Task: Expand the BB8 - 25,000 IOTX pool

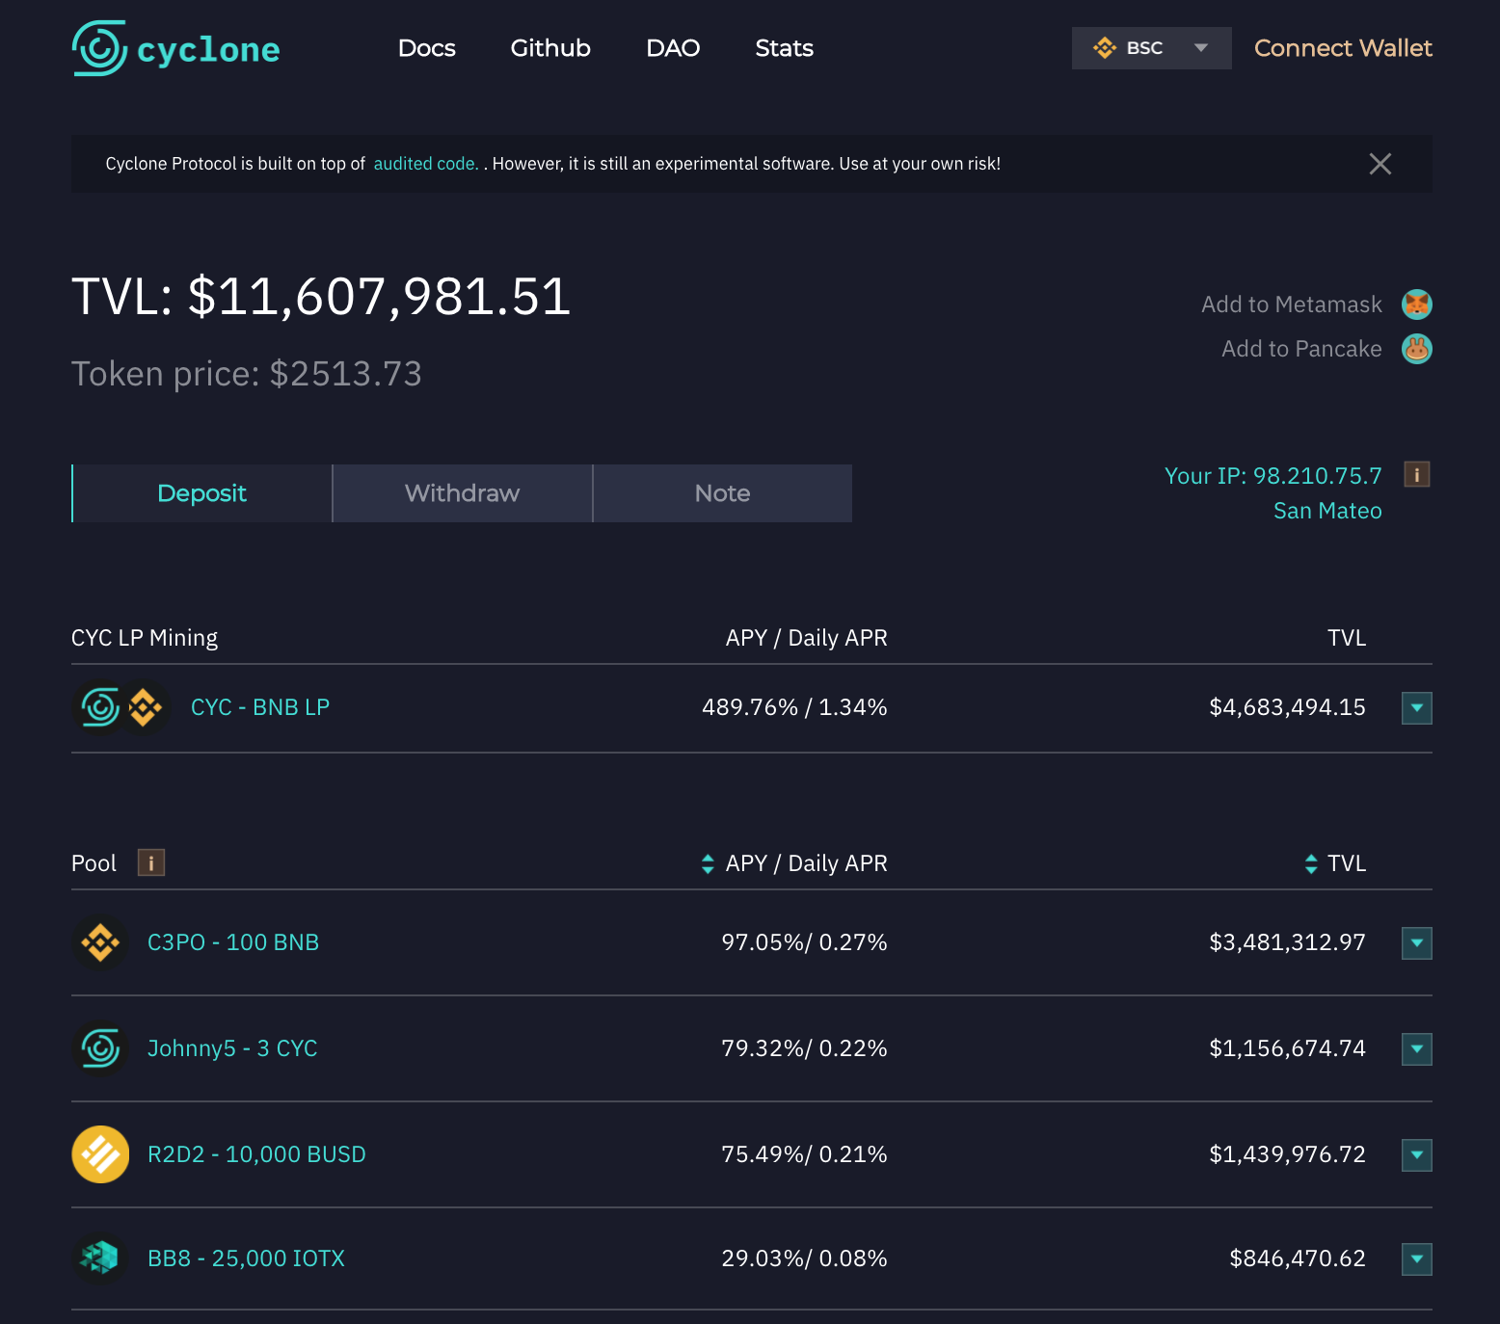Action: (x=1417, y=1259)
